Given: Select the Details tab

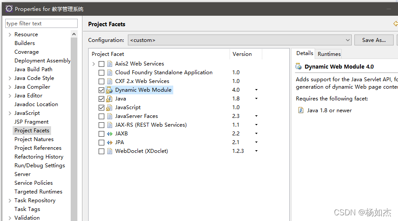Looking at the screenshot, I should tap(305, 53).
